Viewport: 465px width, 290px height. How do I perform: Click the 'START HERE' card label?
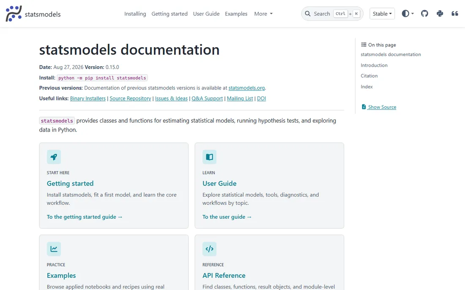[x=58, y=173]
